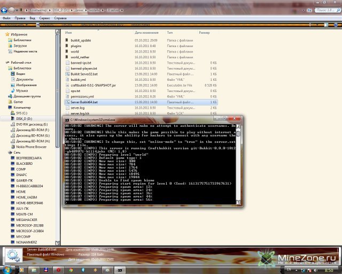Image resolution: width=342 pixels, height=274 pixels.
Task: Expand DISK_D (D:) in the navigation tree
Action: pyautogui.click(x=25, y=118)
